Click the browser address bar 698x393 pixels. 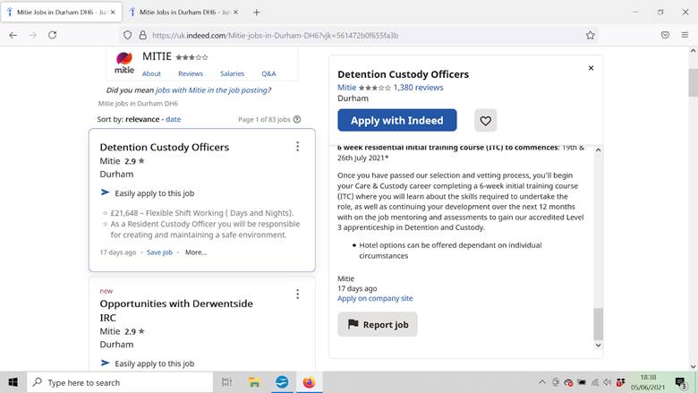click(358, 35)
